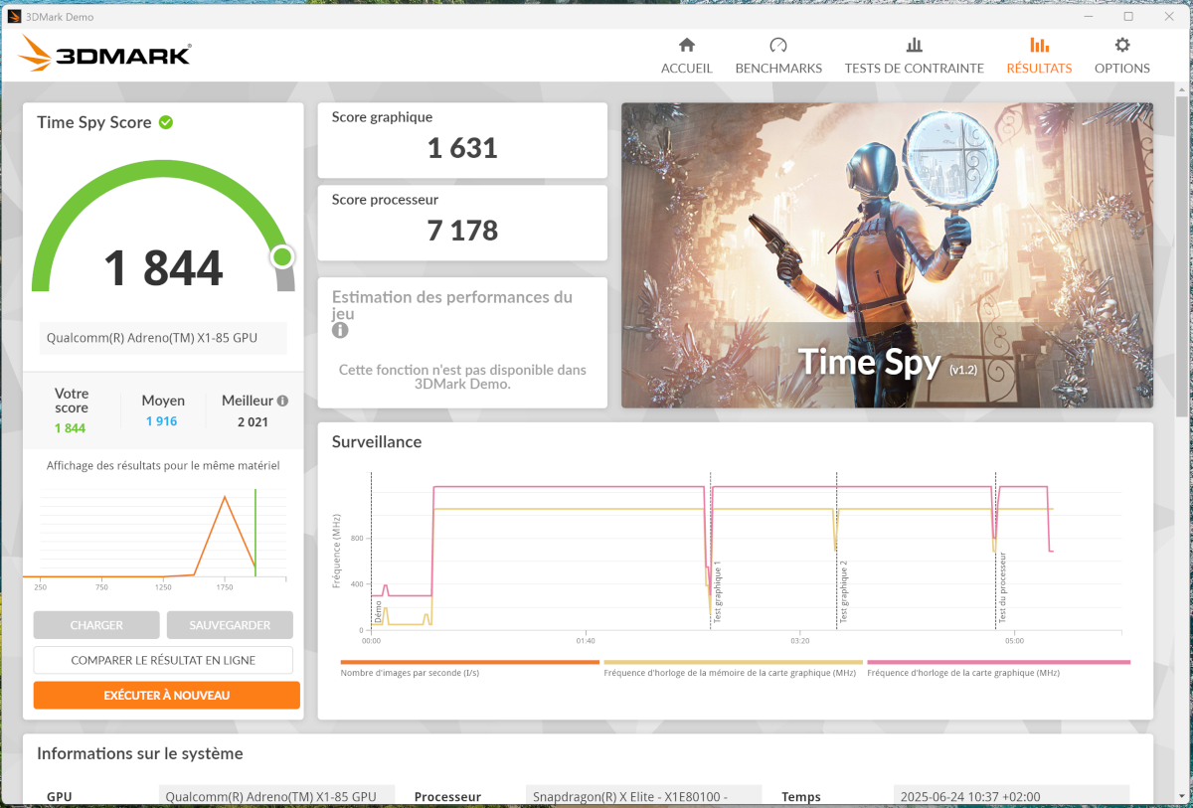Click the SAUVEGARDER button
Viewport: 1193px width, 808px height.
[230, 625]
